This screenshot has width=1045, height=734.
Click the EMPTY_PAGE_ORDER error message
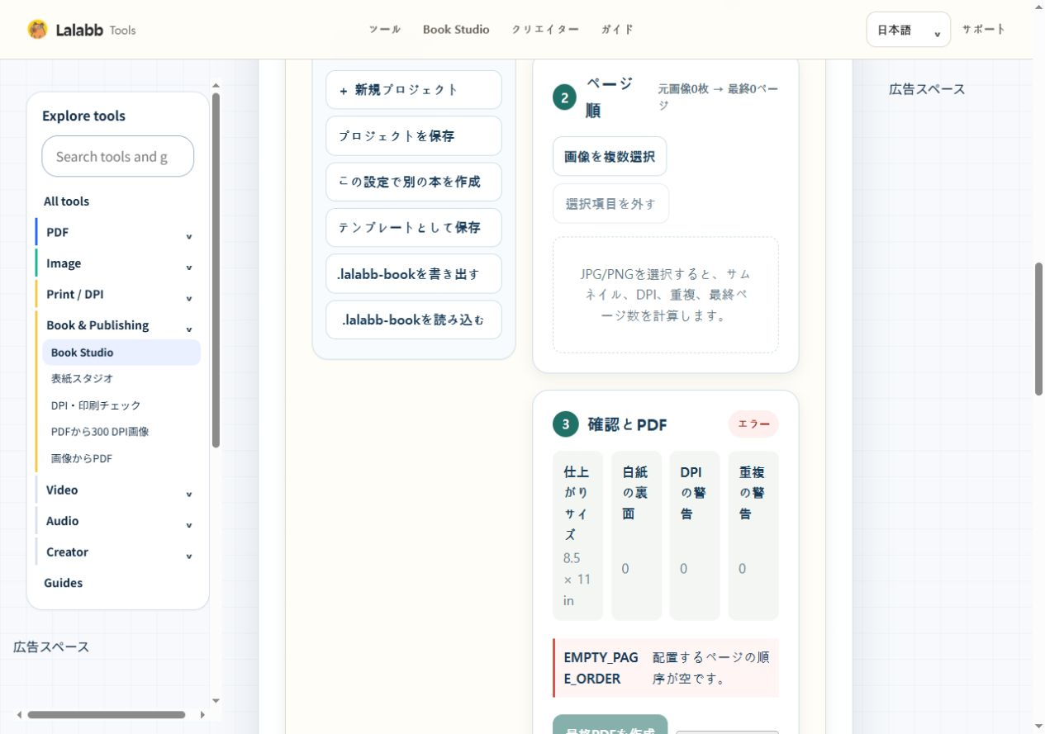point(666,668)
